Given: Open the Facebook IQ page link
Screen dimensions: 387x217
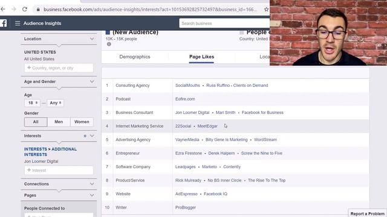Looking at the screenshot, I should point(215,193).
